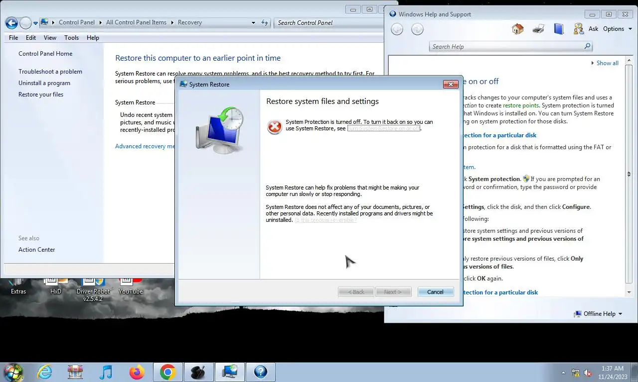Open the Help menu in Control Panel
Image resolution: width=638 pixels, height=382 pixels.
(x=93, y=38)
